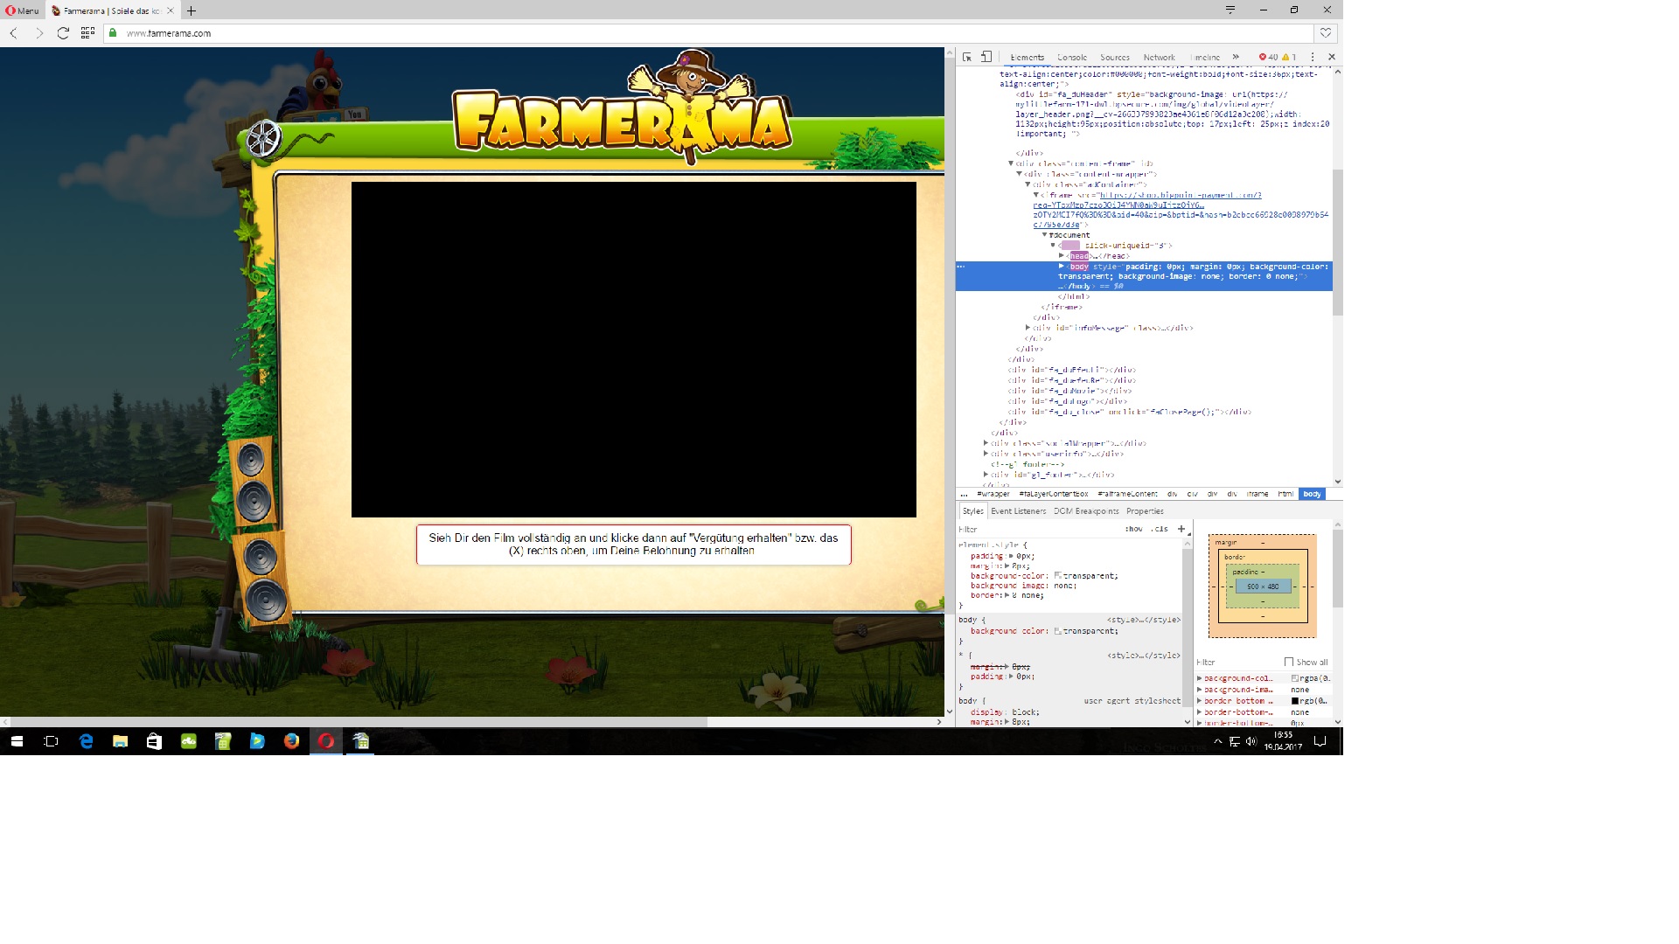Expand the userinfo div node

[x=986, y=454]
